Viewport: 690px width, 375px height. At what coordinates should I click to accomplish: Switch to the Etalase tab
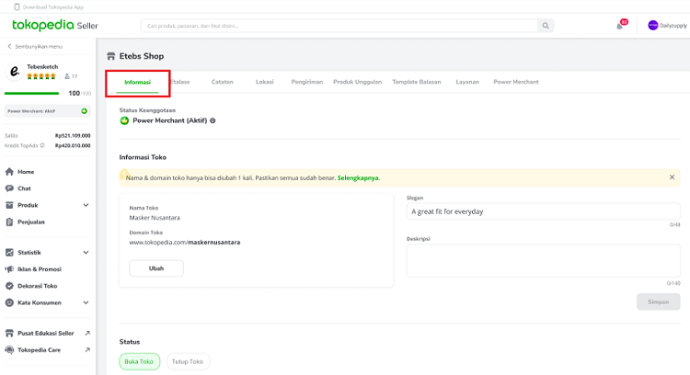[180, 82]
